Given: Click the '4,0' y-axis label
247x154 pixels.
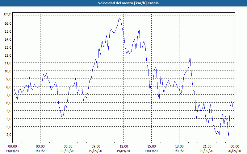Looking at the screenshot, I should 9,119.
